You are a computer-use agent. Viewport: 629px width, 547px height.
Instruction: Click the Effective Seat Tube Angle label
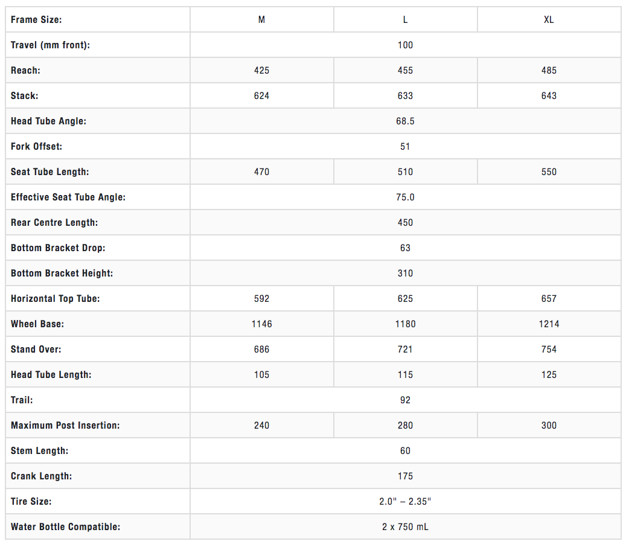(x=68, y=197)
